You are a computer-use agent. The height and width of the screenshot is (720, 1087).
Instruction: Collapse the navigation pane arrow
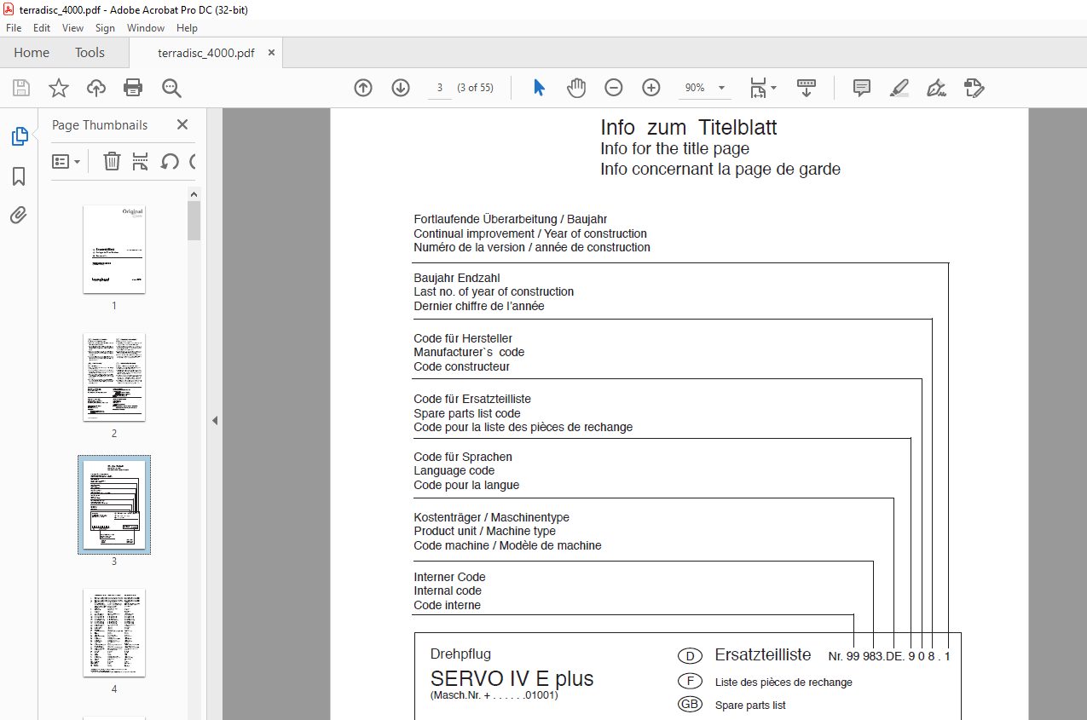pos(215,420)
